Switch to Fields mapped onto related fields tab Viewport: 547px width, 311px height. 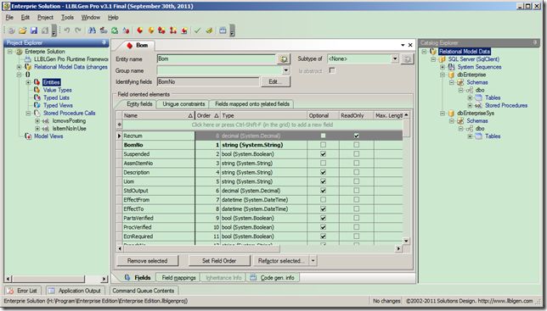tap(252, 103)
